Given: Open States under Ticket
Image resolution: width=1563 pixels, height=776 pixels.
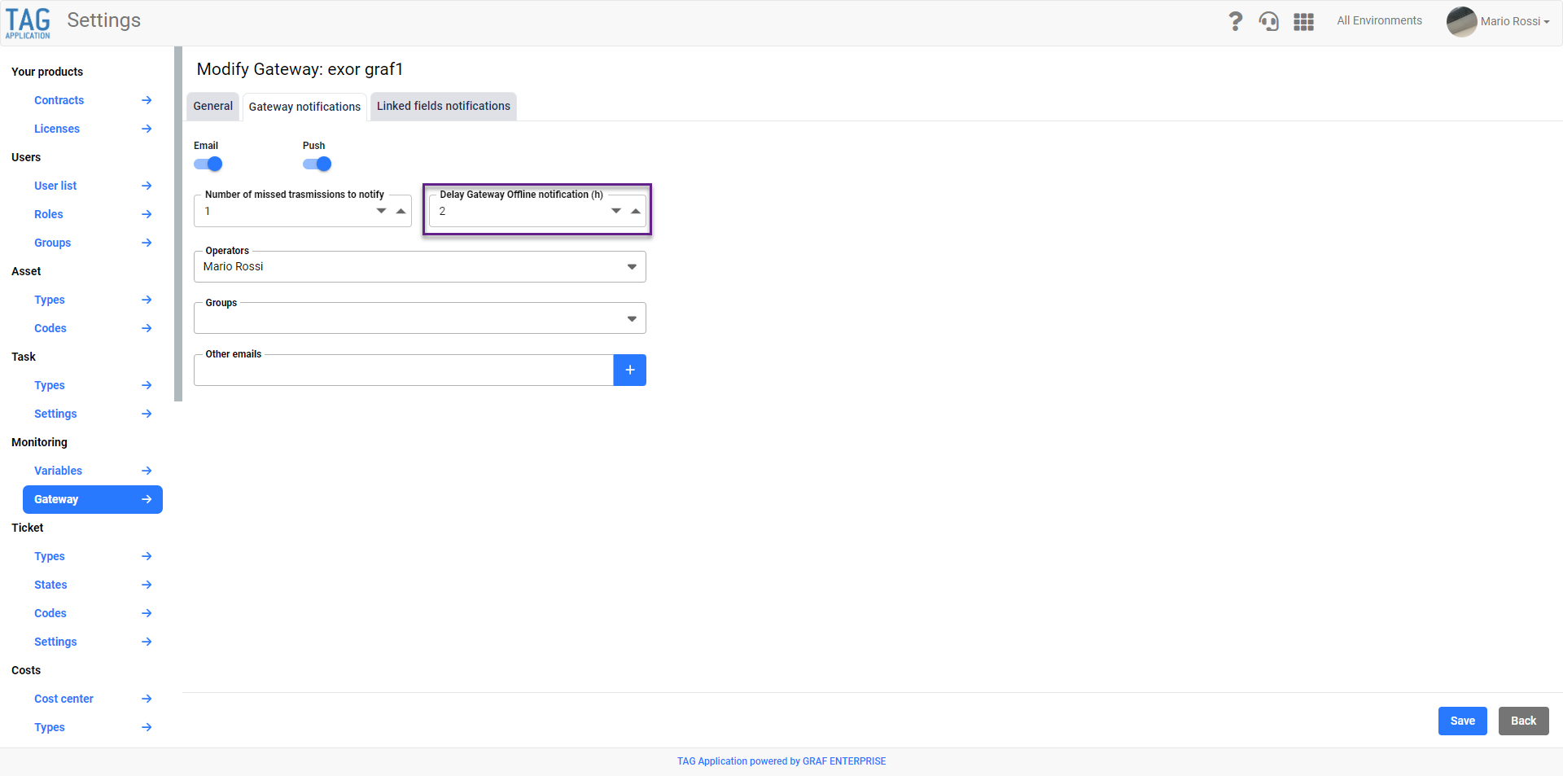Looking at the screenshot, I should (x=50, y=585).
